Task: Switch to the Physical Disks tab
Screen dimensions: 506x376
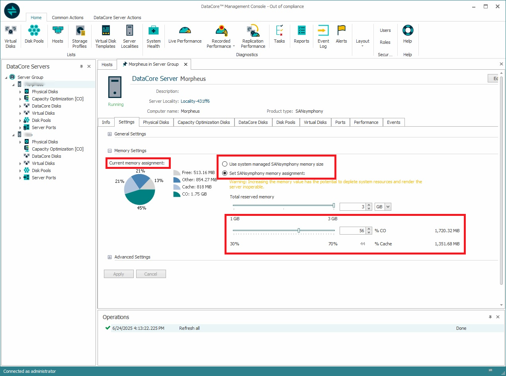Action: (156, 122)
